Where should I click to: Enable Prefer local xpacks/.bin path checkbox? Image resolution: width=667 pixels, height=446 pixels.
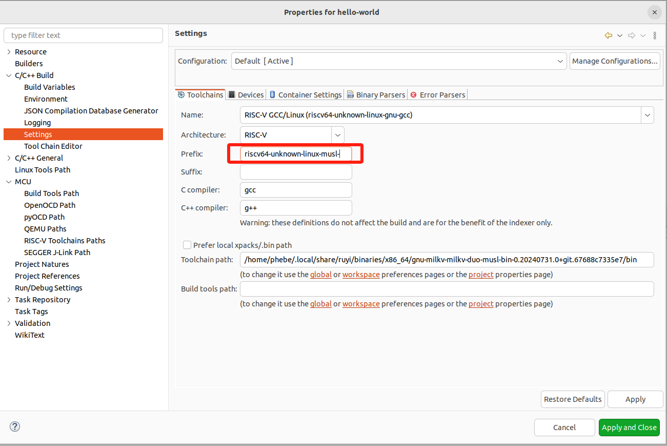(x=187, y=245)
